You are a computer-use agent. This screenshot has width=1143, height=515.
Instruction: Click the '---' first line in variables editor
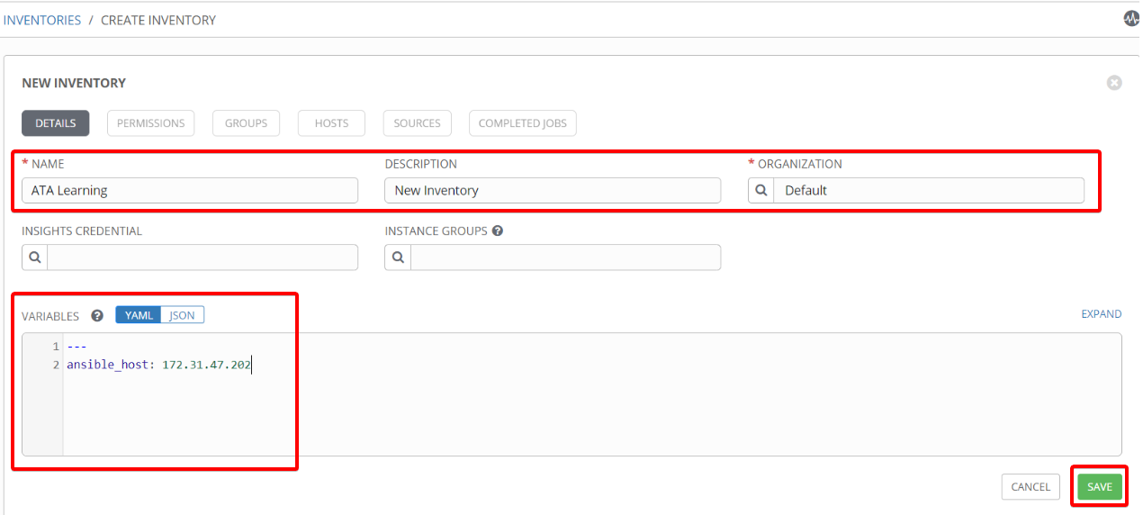coord(76,347)
